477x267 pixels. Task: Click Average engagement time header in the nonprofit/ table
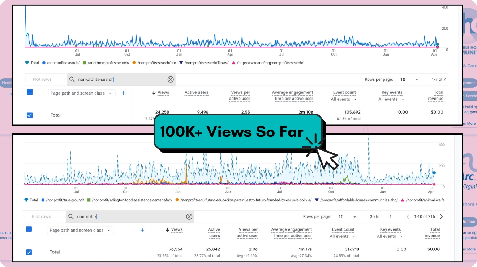[292, 233]
